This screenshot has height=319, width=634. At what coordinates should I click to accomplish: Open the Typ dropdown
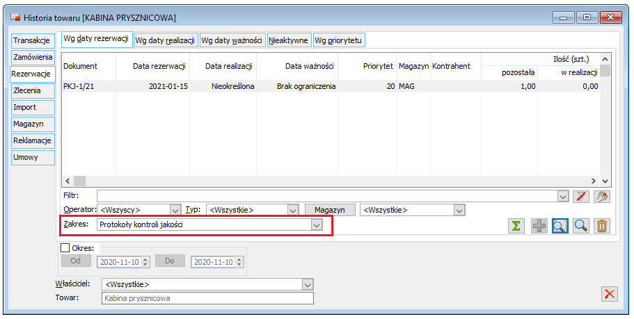(x=293, y=211)
